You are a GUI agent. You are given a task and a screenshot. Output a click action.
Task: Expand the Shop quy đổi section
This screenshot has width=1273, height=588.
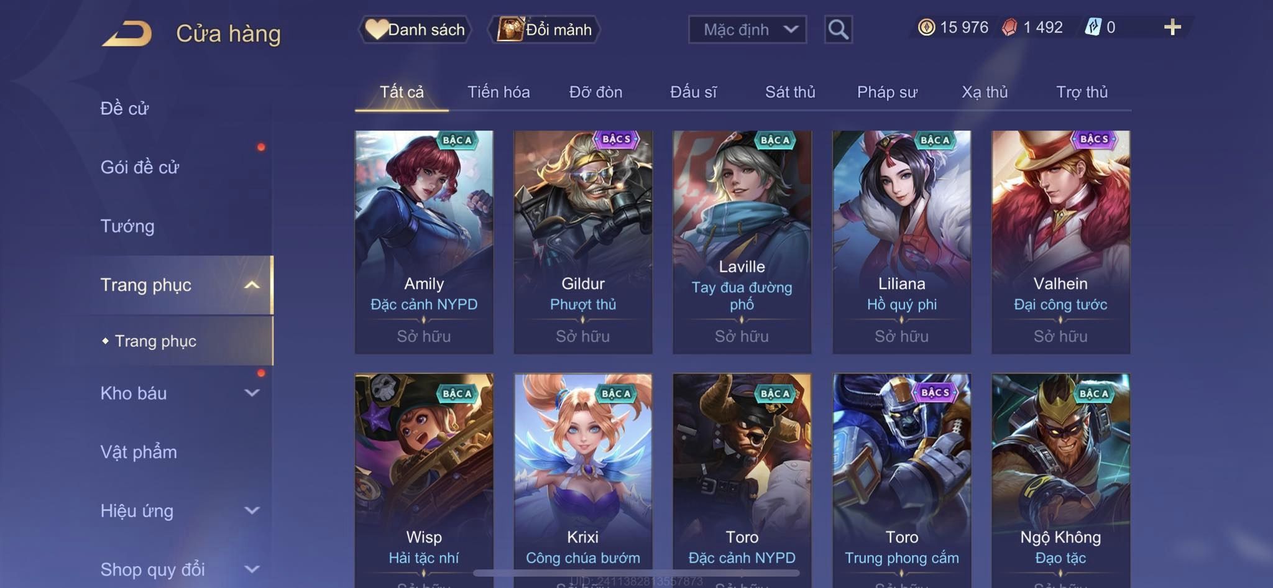coord(251,569)
